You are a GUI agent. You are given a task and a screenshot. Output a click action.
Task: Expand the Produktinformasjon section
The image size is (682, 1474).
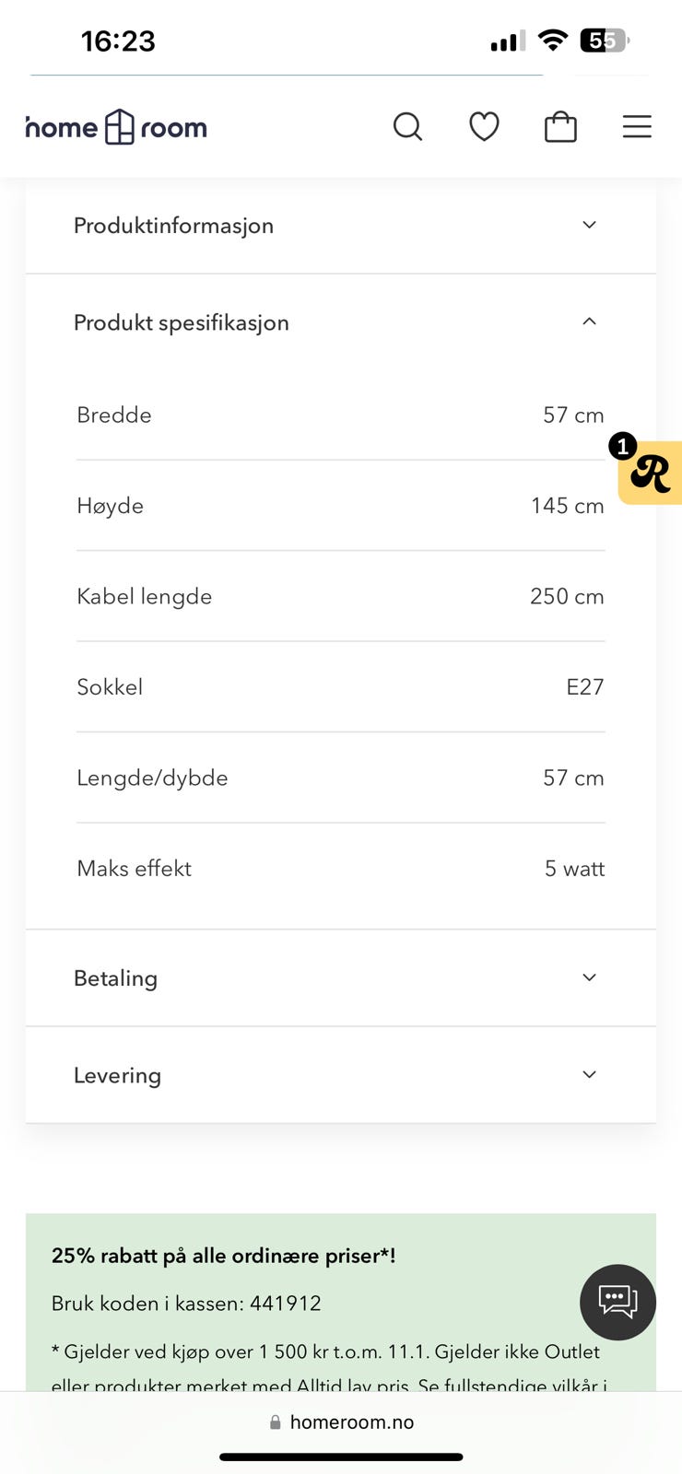click(341, 226)
